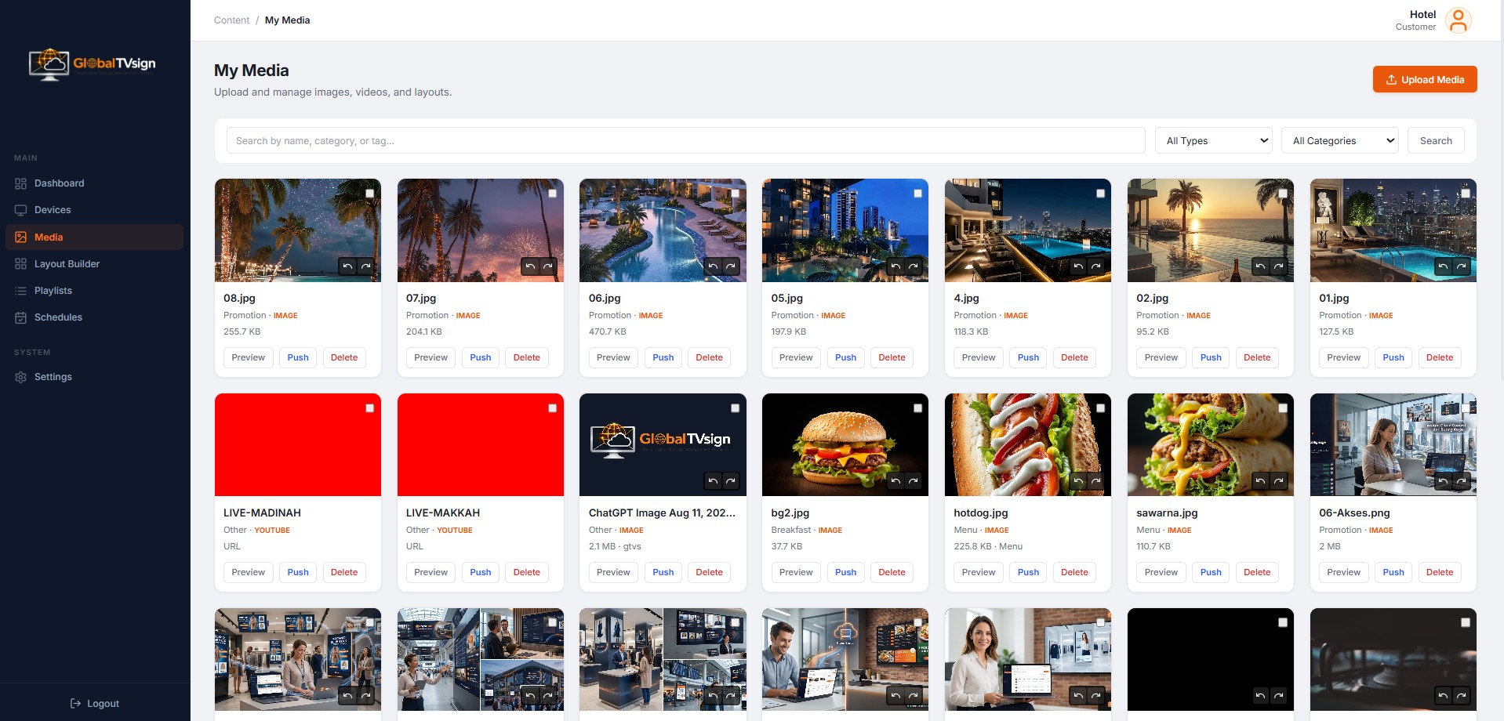Rotate 4.jpg thumbnail right

(1096, 266)
